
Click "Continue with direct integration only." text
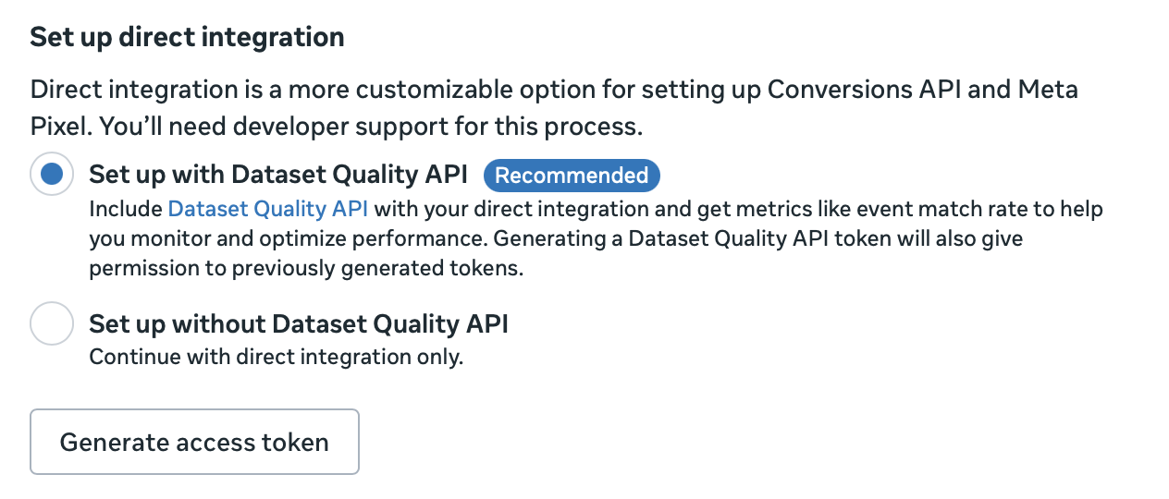point(276,357)
